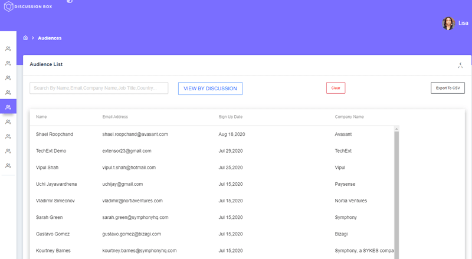Click Uchi Jayawardhena's Jul 15,2020 date
Image resolution: width=472 pixels, height=259 pixels.
pos(230,184)
